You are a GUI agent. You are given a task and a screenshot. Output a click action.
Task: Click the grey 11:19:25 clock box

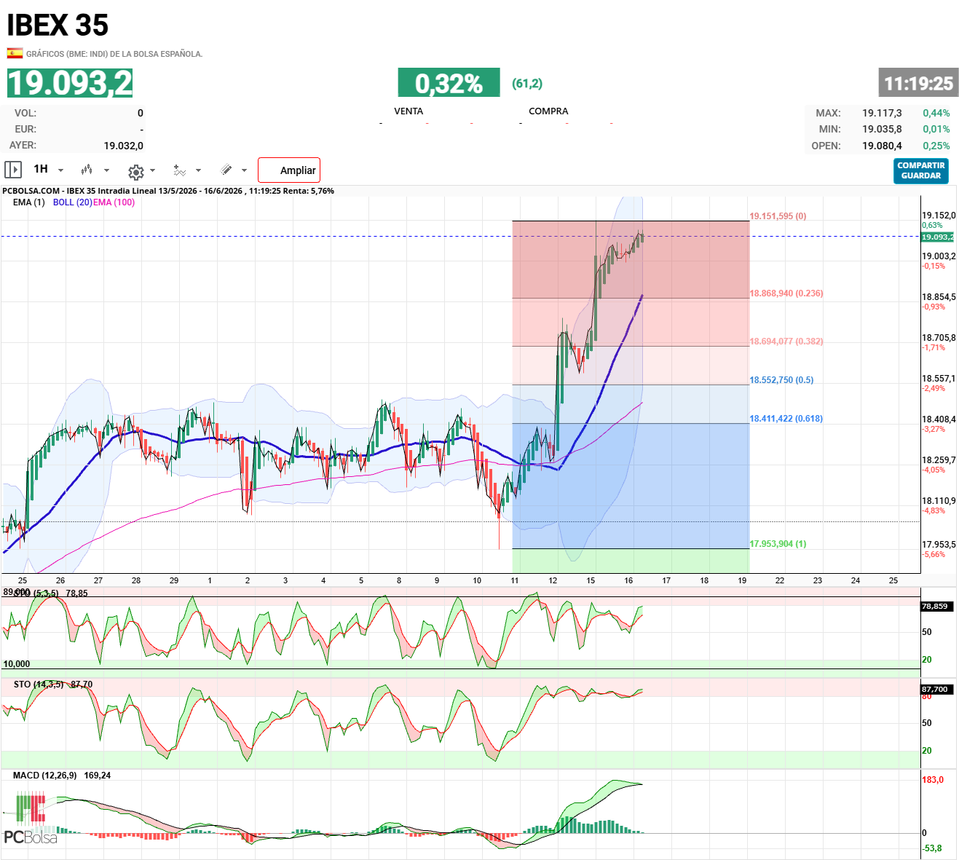coord(918,83)
